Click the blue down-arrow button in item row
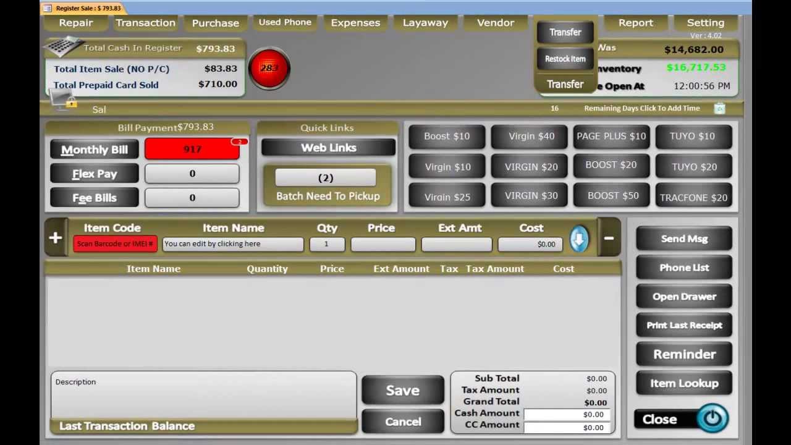 (x=578, y=239)
